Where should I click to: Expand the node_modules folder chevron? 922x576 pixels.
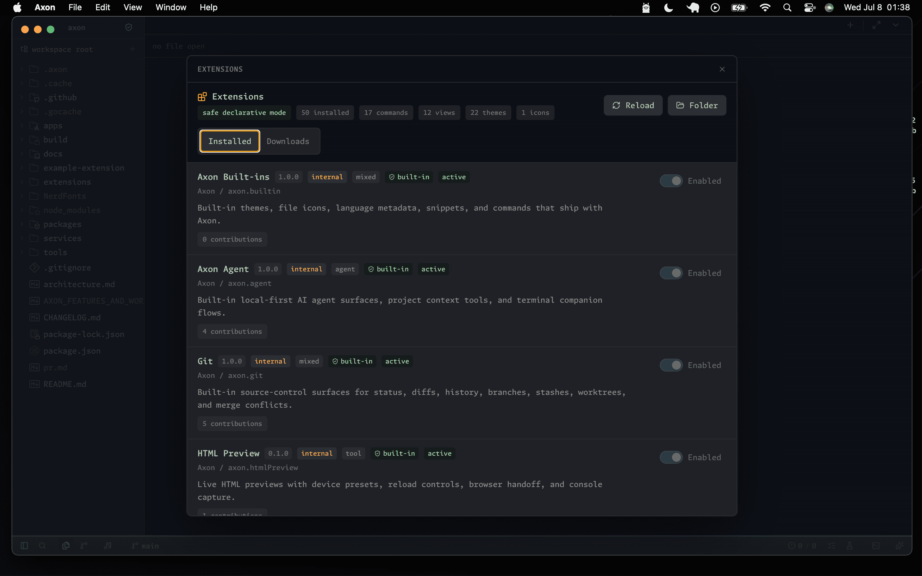point(22,210)
